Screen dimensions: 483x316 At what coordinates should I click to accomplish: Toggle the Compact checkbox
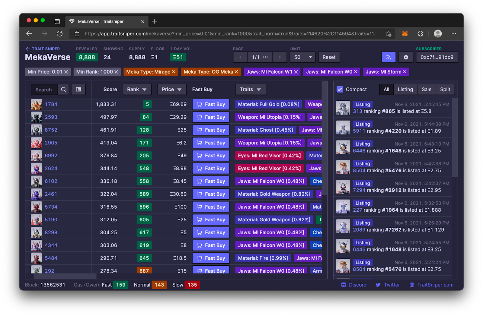[340, 90]
